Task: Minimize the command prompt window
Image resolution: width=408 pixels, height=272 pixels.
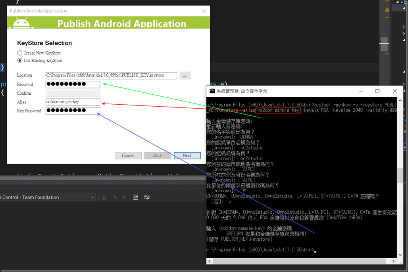Action: [x=361, y=91]
